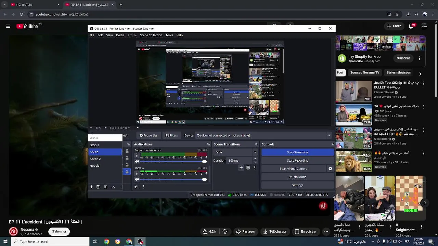Open Virtual Camera settings gear

point(330,169)
